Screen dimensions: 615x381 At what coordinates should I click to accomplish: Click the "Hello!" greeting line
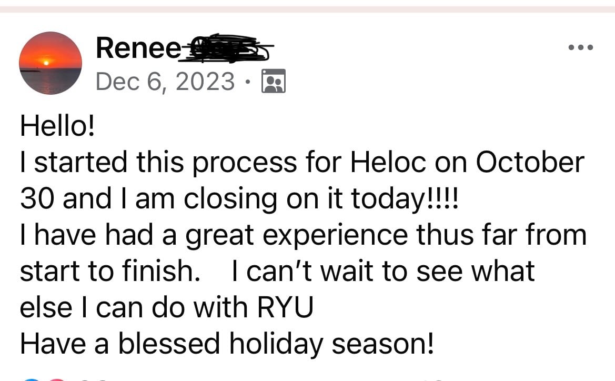[x=57, y=126]
